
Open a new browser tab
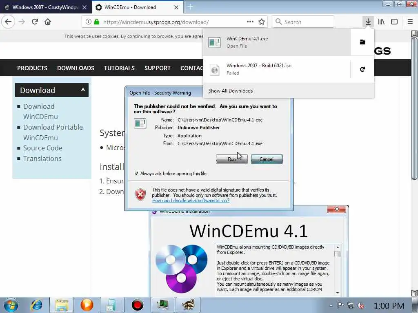[190, 7]
